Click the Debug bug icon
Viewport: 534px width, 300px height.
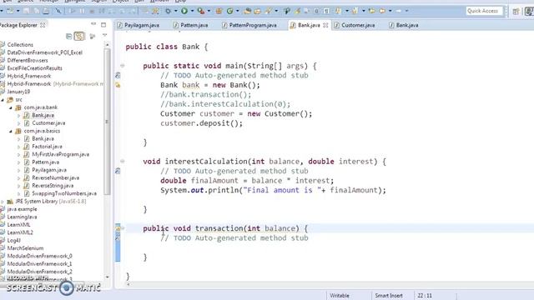pyautogui.click(x=168, y=11)
